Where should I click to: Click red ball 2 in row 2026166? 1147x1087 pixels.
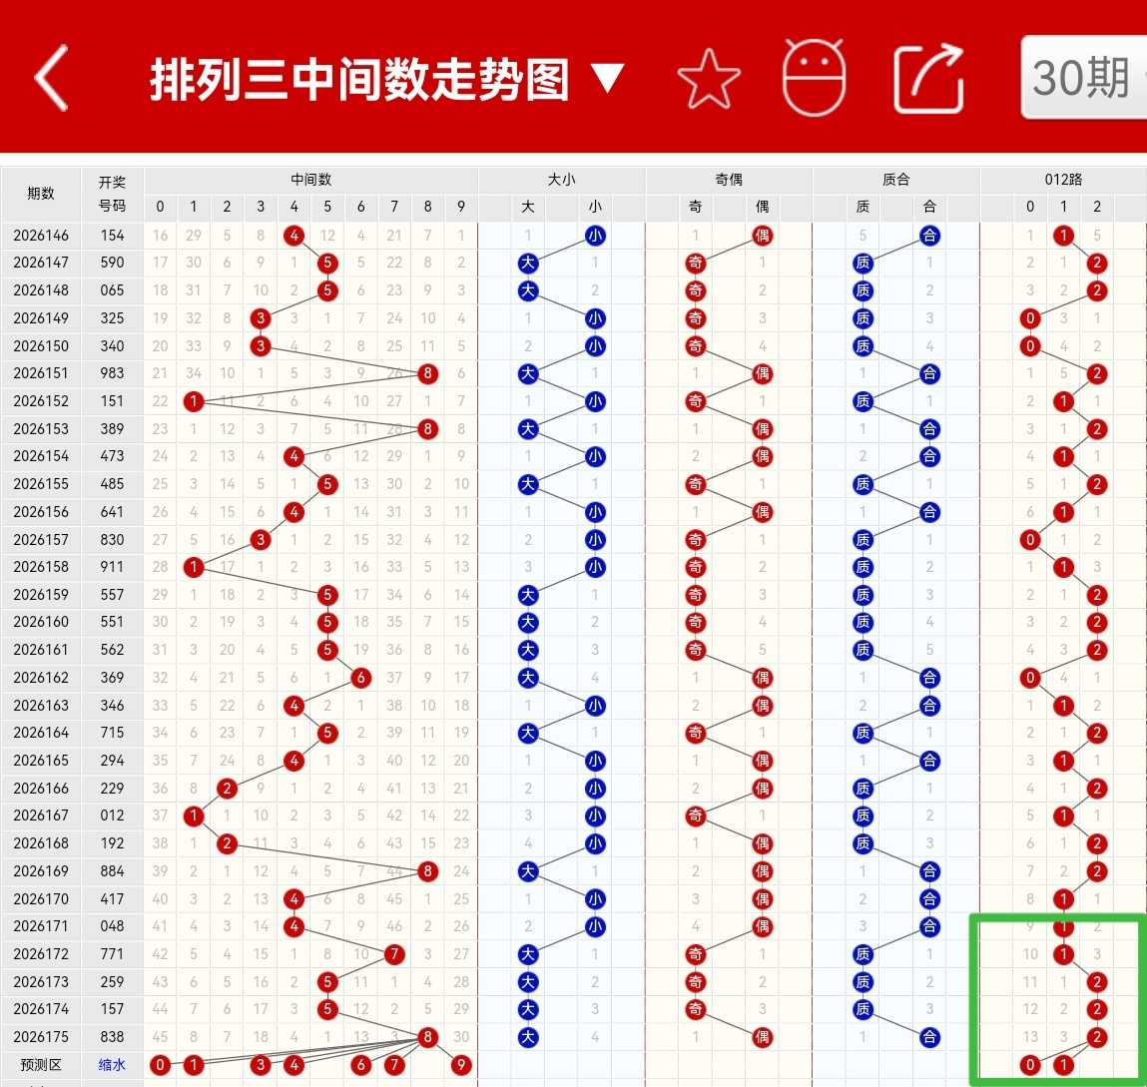[227, 789]
